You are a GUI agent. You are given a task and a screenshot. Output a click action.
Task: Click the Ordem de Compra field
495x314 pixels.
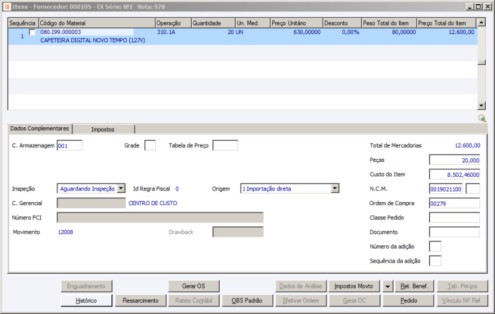pos(454,203)
